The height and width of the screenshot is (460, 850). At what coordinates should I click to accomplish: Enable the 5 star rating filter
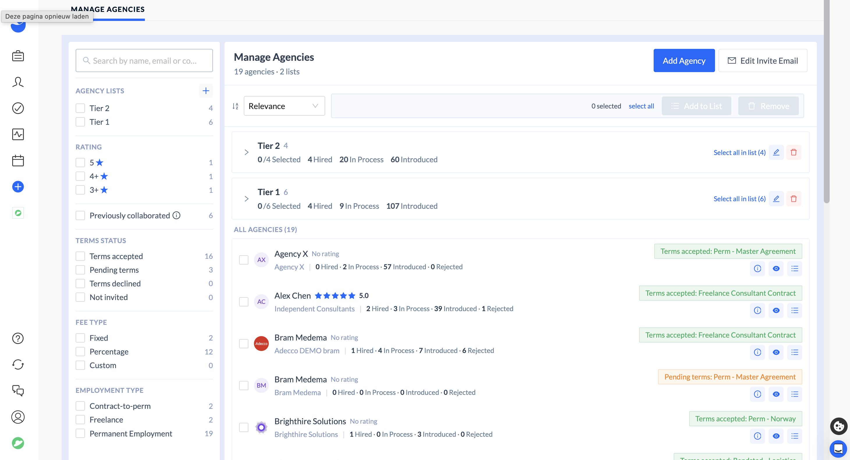pos(80,163)
